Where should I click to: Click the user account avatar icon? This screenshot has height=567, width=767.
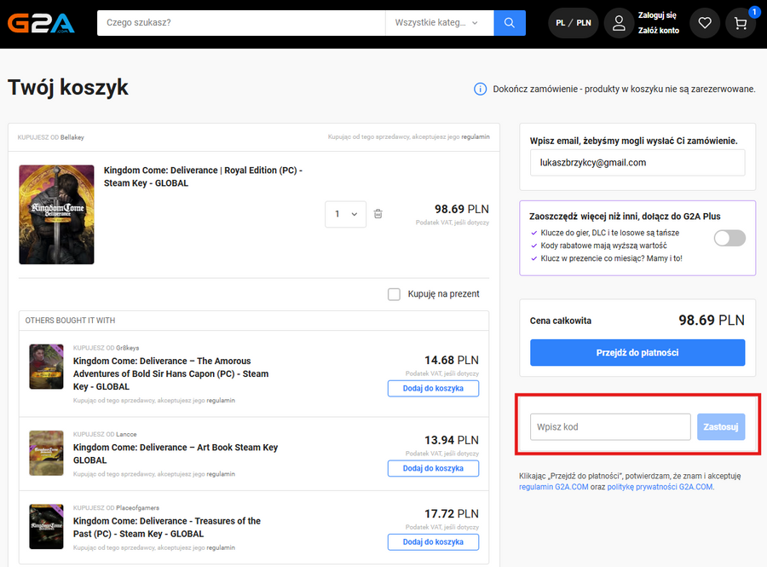(619, 23)
